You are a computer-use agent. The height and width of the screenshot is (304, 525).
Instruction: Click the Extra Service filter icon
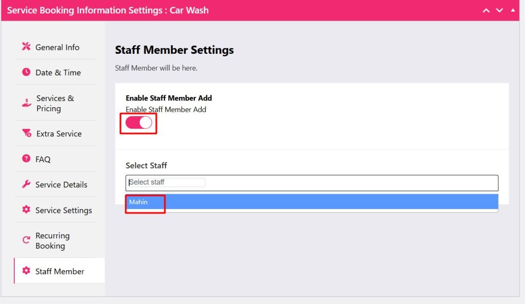click(x=27, y=133)
